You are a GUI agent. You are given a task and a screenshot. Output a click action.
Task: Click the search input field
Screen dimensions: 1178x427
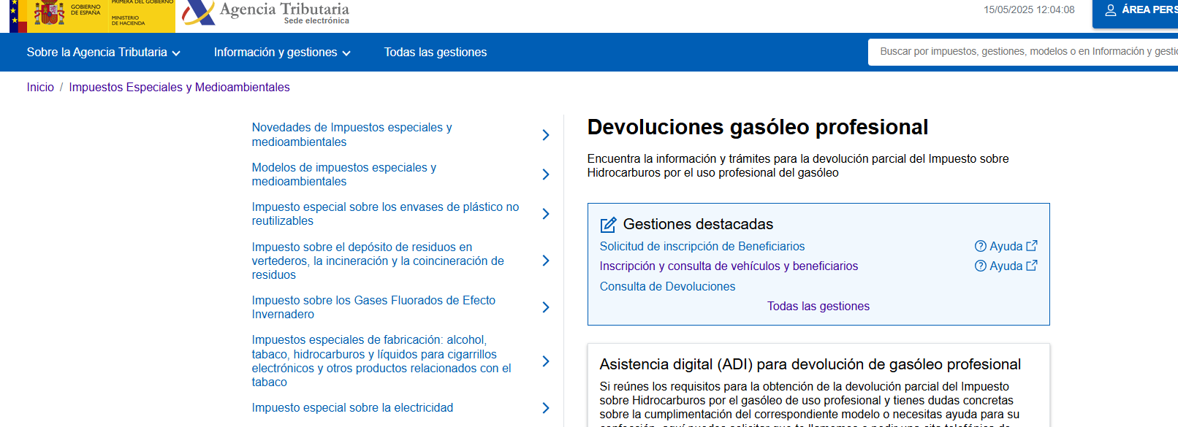[x=1023, y=52]
